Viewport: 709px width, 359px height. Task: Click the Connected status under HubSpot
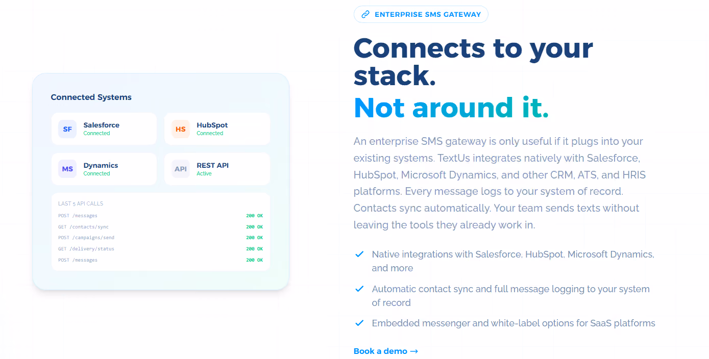pyautogui.click(x=210, y=133)
